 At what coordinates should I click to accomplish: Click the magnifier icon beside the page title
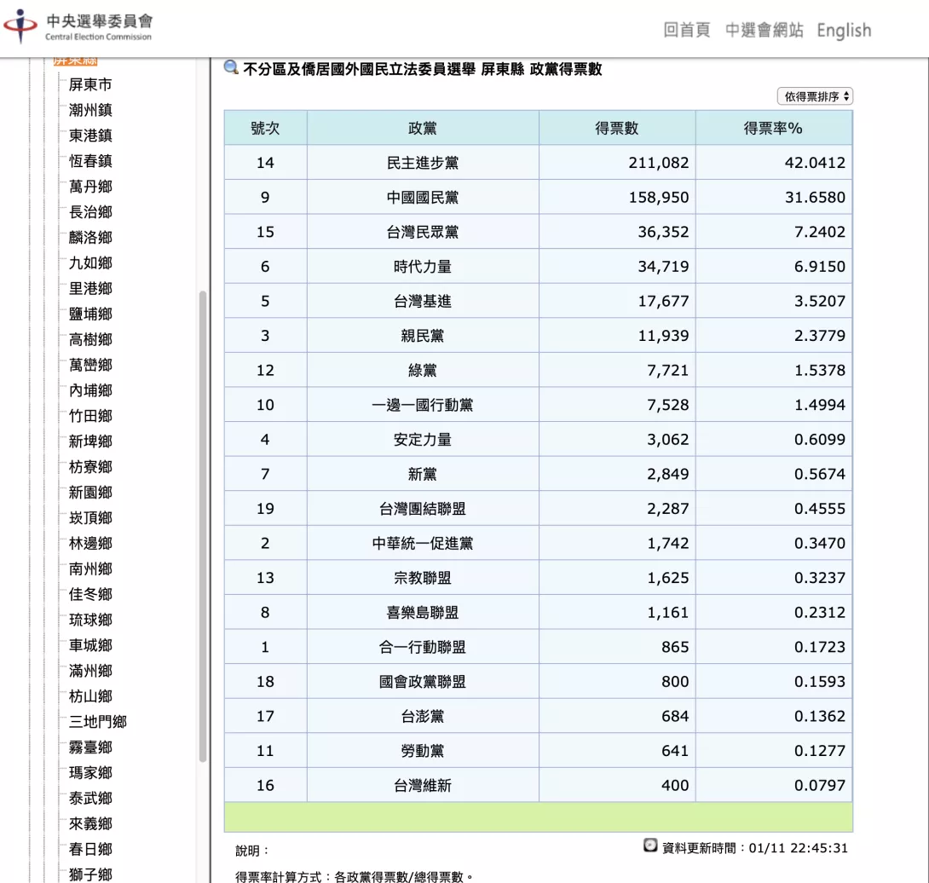click(x=231, y=67)
